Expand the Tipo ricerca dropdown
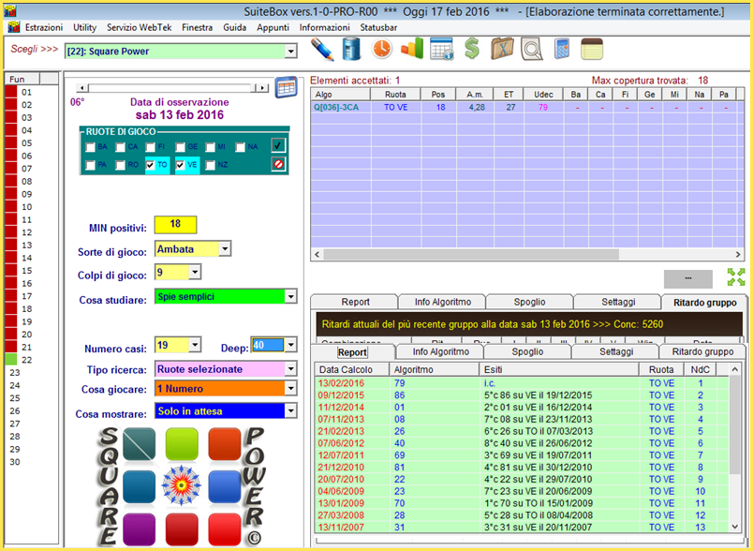 pos(291,369)
